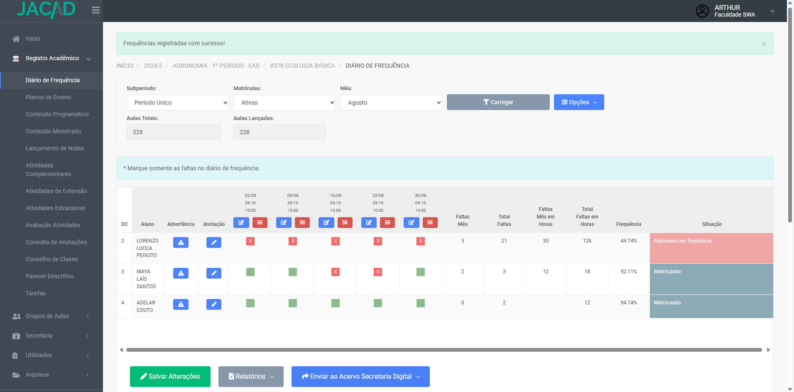This screenshot has height=392, width=794.
Task: Click the red list icon for 30/08 class
Action: 430,223
